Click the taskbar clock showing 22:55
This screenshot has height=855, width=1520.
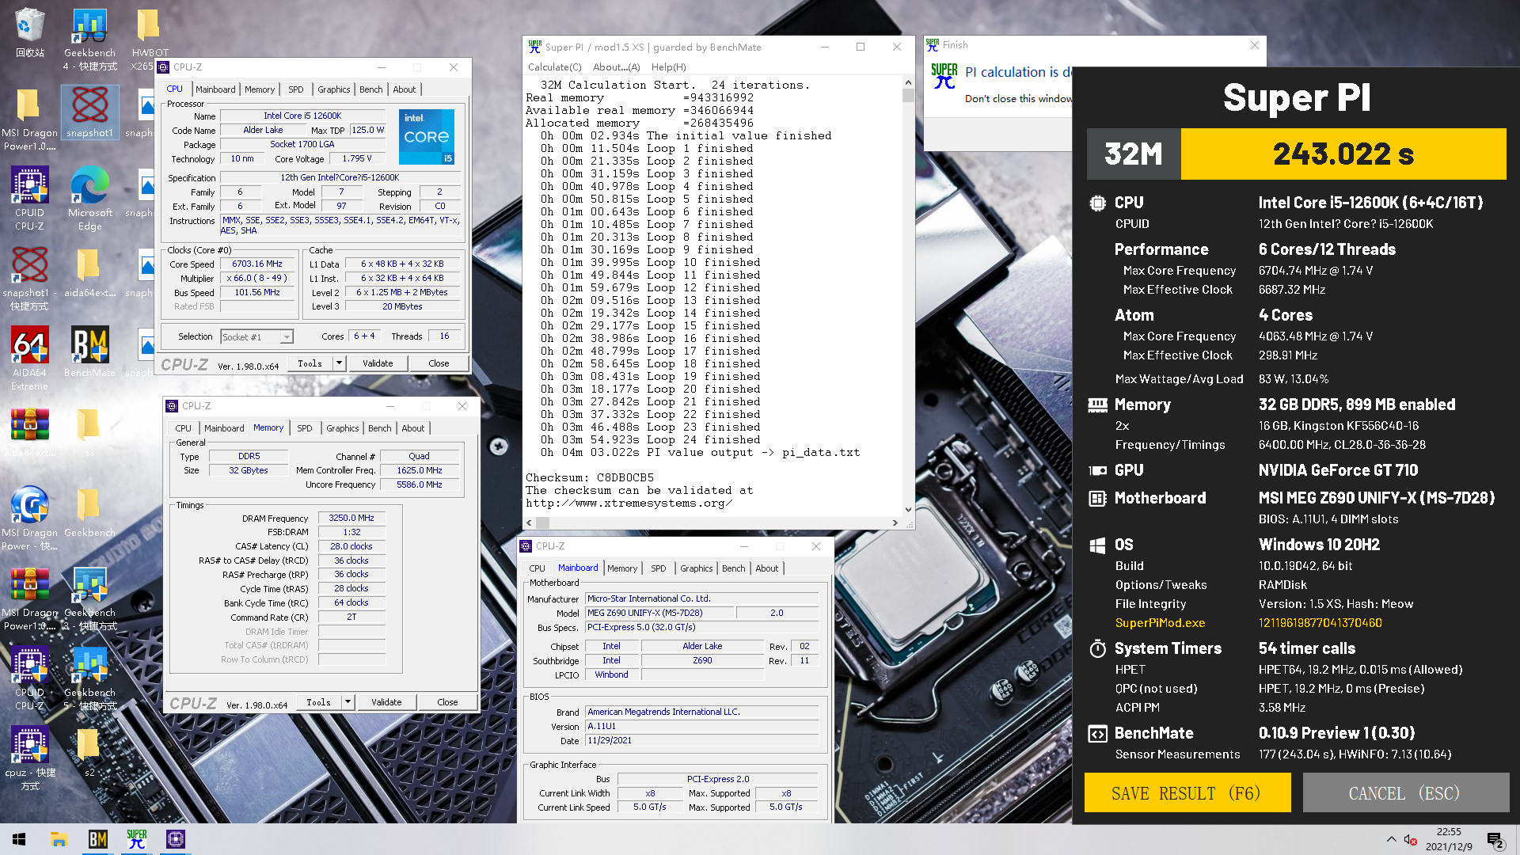(x=1449, y=839)
